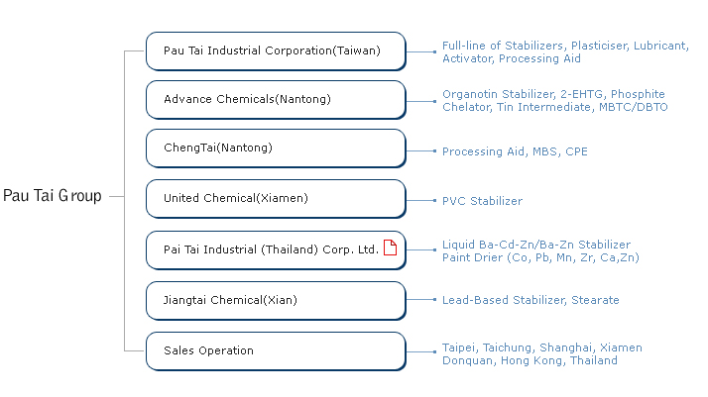The height and width of the screenshot is (397, 708).
Task: Click the ChengTai(Nantong) company box
Action: pyautogui.click(x=276, y=149)
